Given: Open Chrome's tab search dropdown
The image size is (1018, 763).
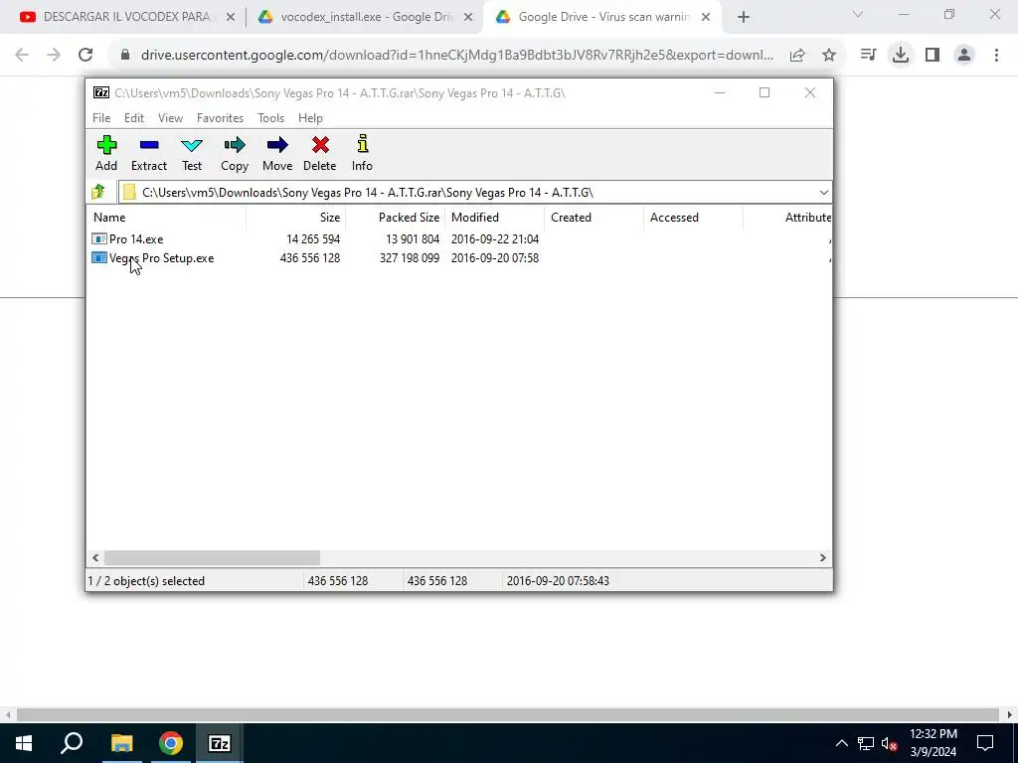Looking at the screenshot, I should 858,14.
